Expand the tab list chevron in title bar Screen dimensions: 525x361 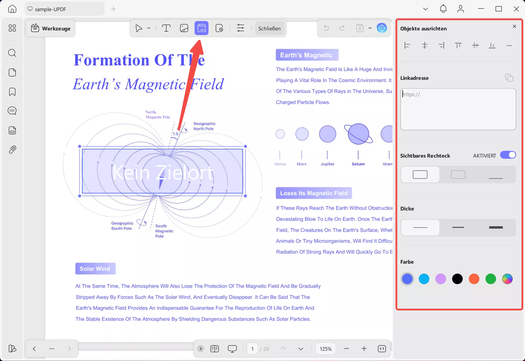(426, 9)
